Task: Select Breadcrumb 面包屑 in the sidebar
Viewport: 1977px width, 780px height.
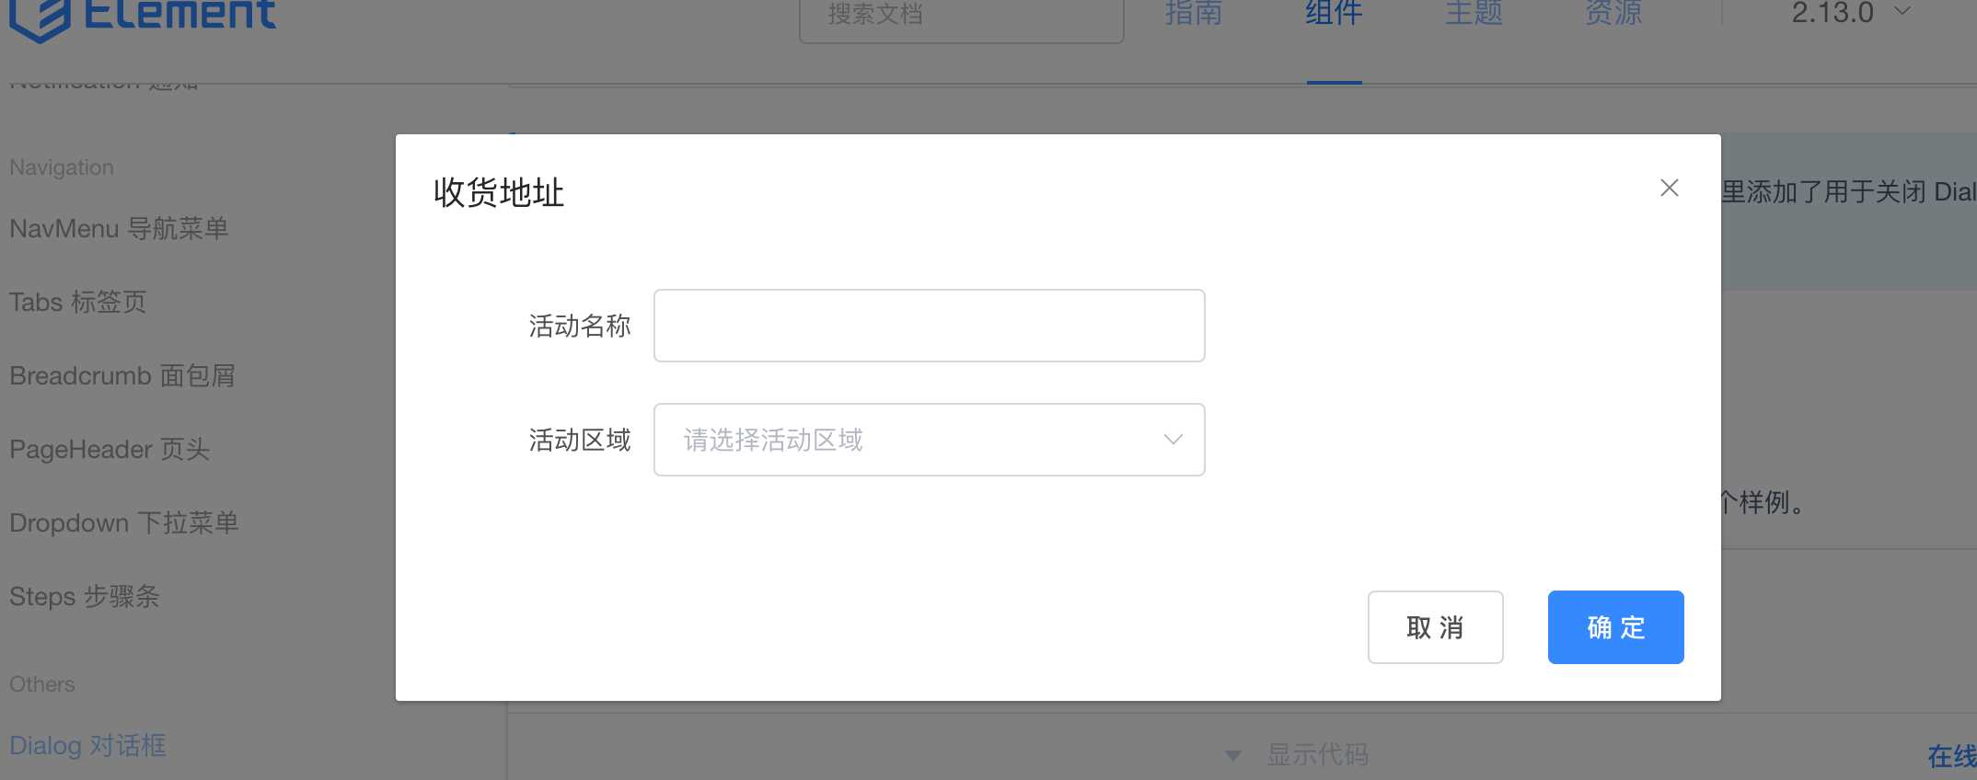Action: 122,375
